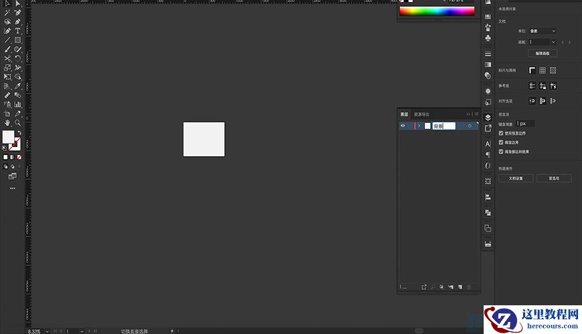This screenshot has width=582, height=334.
Task: Activate the Hand tool
Action: click(7, 123)
